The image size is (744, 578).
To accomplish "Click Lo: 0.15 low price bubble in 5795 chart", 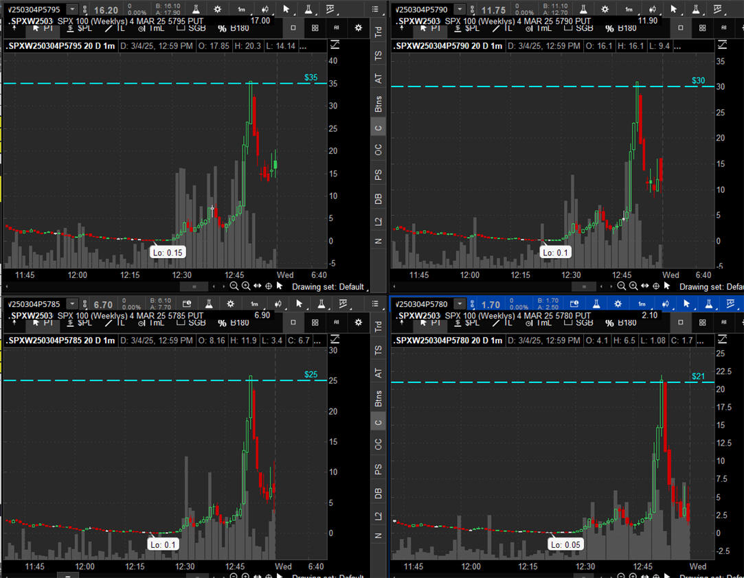I will click(x=168, y=253).
